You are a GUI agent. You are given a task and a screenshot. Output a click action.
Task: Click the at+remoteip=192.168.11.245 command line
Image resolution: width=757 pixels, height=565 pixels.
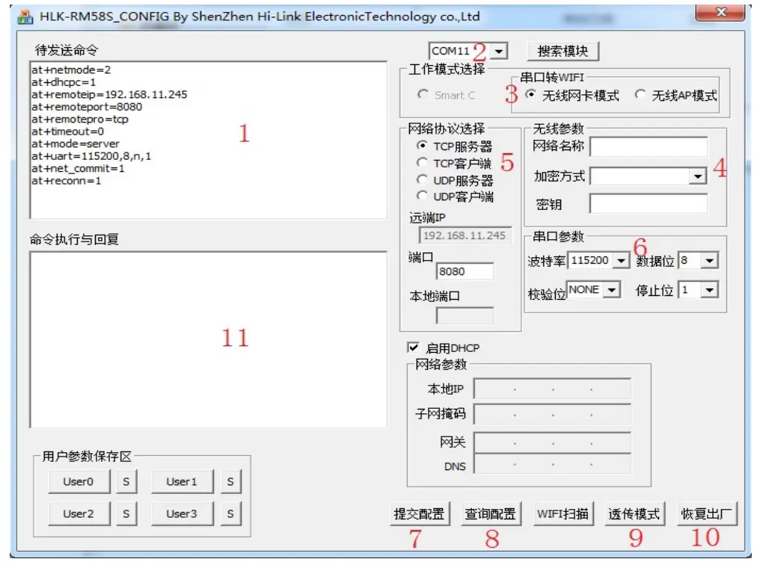pyautogui.click(x=109, y=95)
